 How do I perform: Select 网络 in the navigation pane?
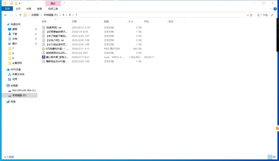13,102
